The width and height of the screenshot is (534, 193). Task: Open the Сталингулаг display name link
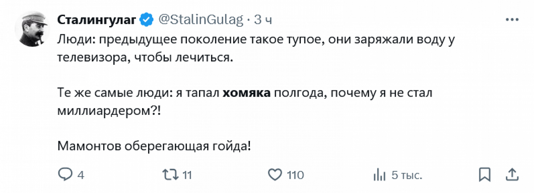pyautogui.click(x=97, y=20)
